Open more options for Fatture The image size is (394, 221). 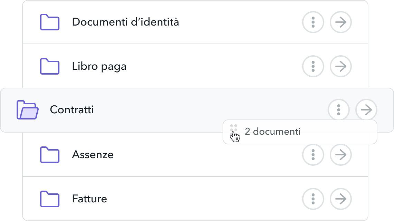tap(313, 199)
